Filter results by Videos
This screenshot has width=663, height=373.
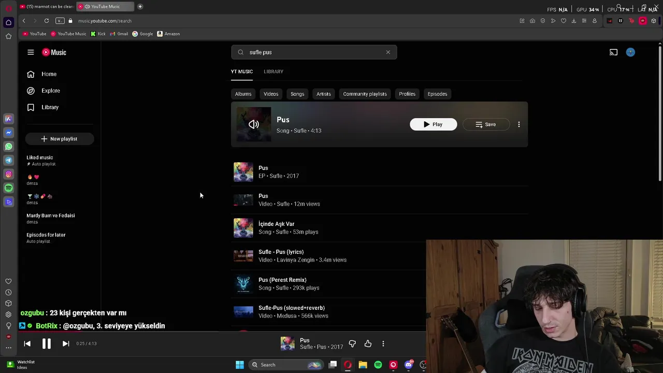point(271,94)
